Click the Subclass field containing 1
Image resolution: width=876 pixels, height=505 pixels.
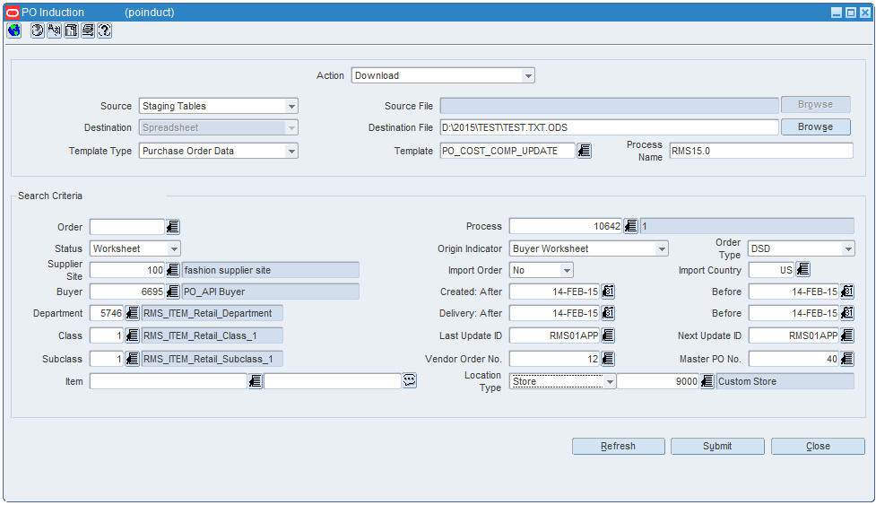[107, 359]
